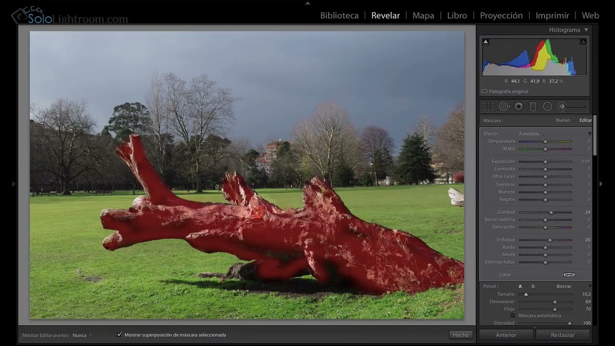Open the Biblioteca module
Screen dimensions: 615x346
pyautogui.click(x=339, y=15)
